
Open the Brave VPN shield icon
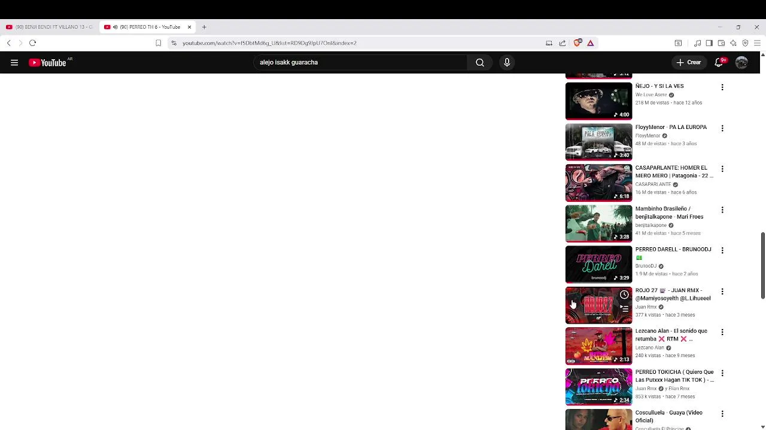coord(745,43)
